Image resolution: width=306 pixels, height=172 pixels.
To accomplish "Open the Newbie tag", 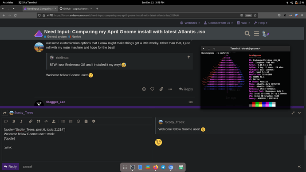I will (x=75, y=37).
